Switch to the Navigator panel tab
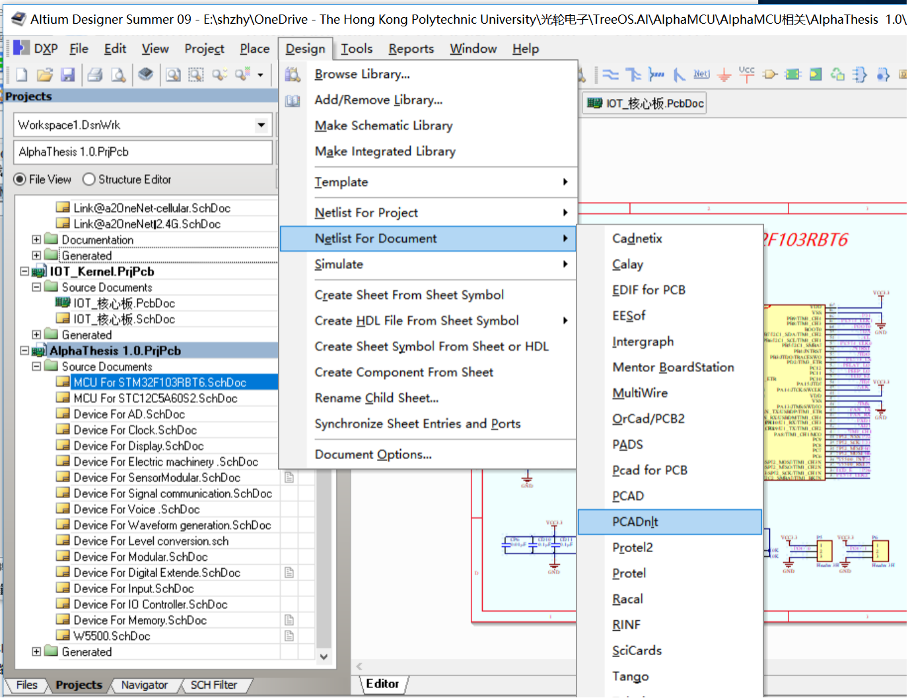 pyautogui.click(x=145, y=685)
